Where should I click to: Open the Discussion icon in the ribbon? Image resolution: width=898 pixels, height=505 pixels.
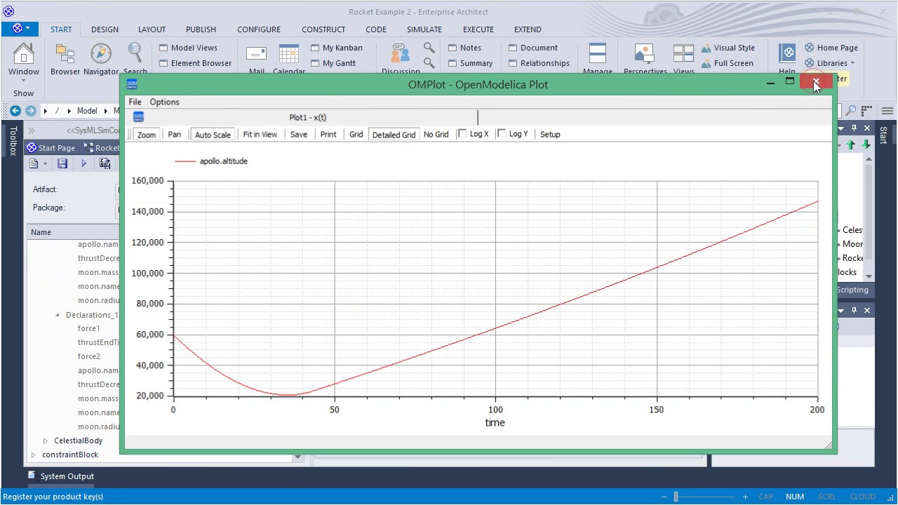click(401, 59)
